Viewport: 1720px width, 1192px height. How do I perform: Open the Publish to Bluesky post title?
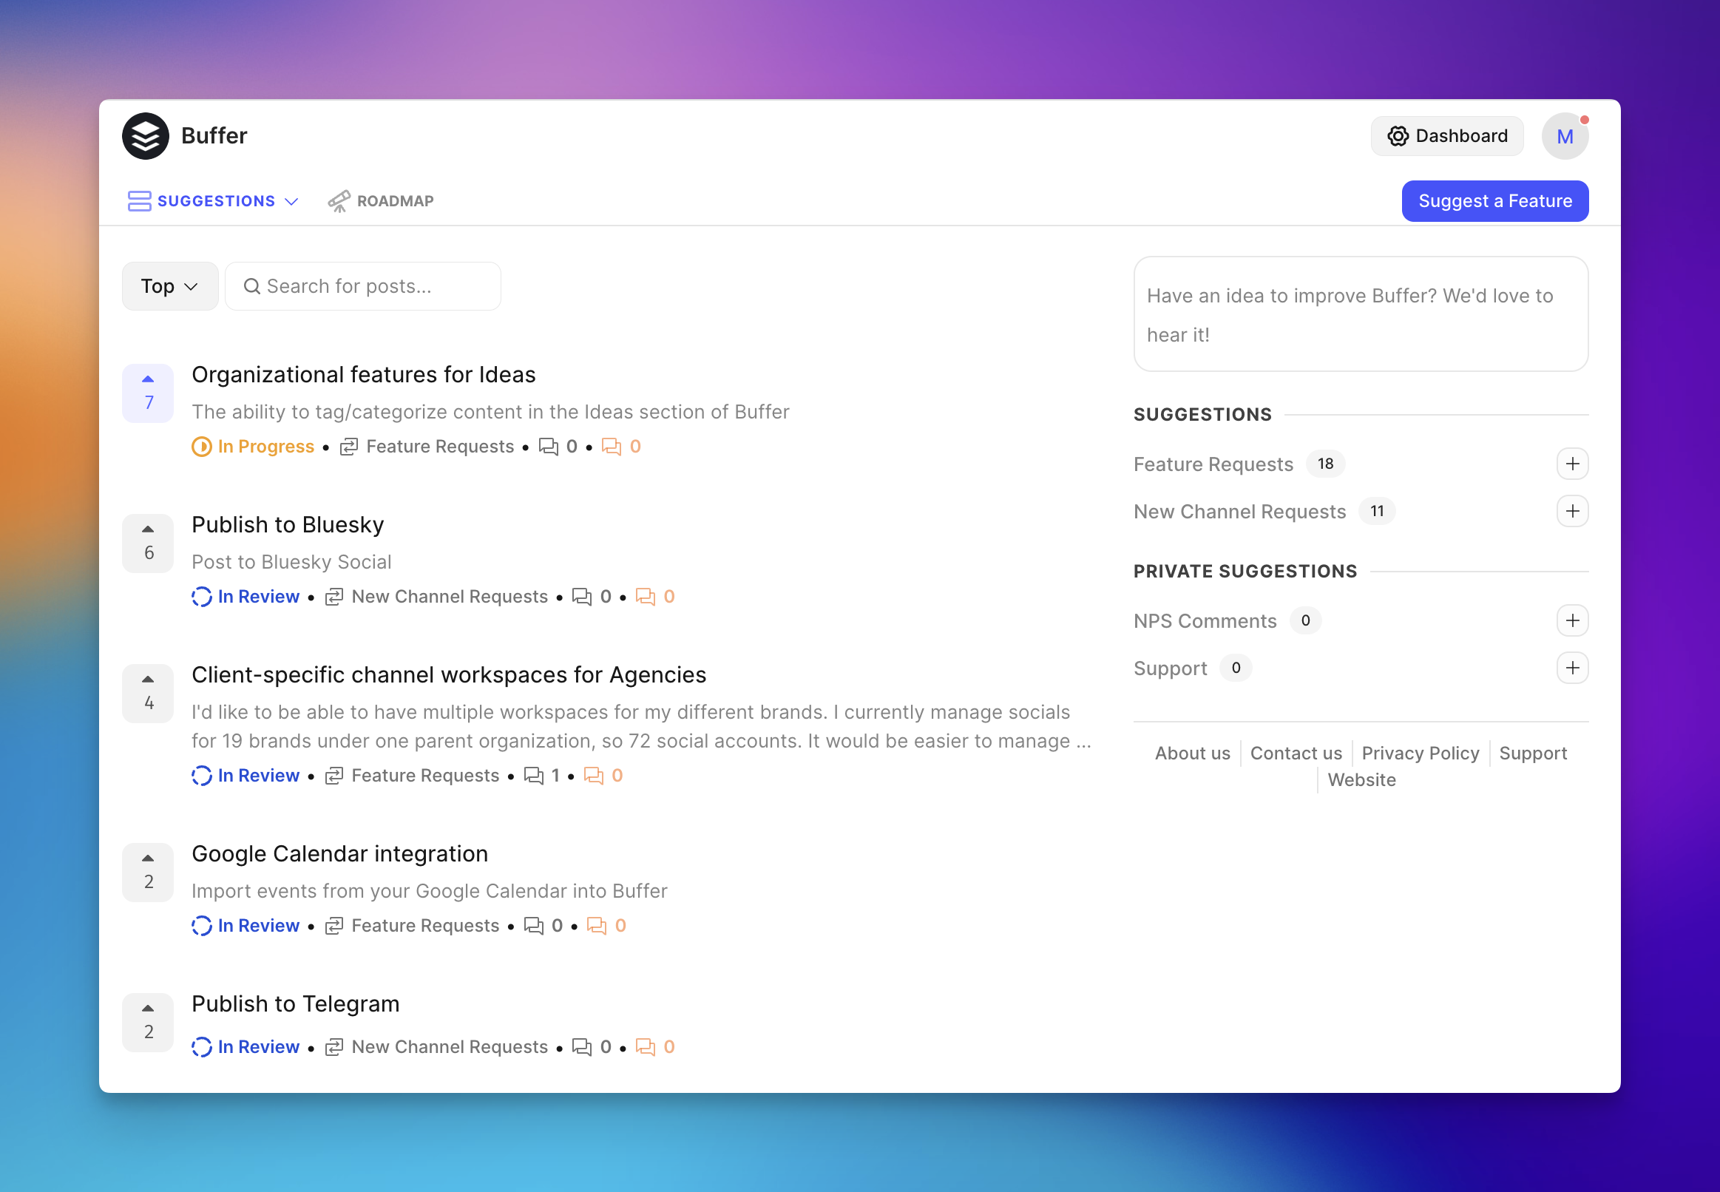[288, 524]
